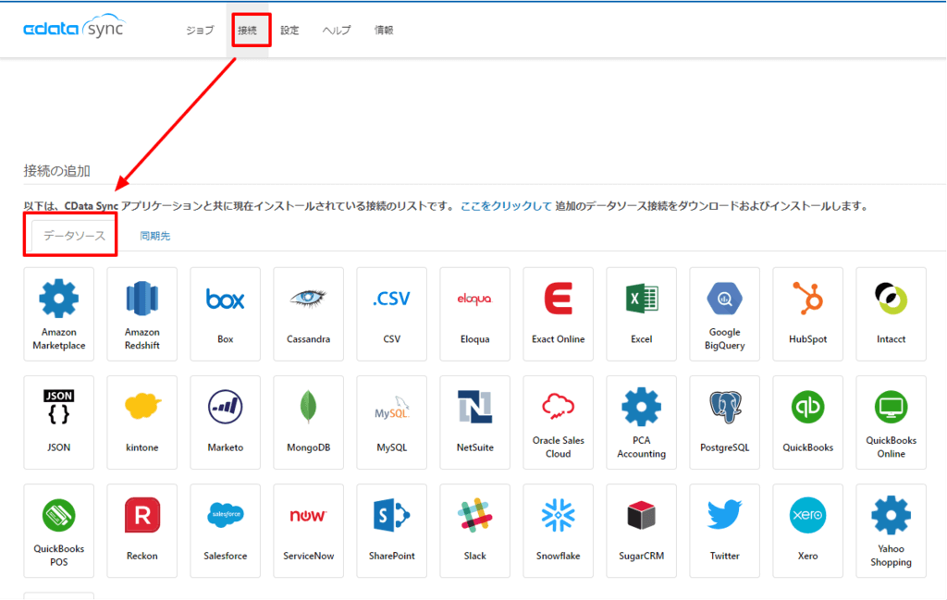This screenshot has width=947, height=600.
Task: Select the Twitter bird icon
Action: coord(725,514)
